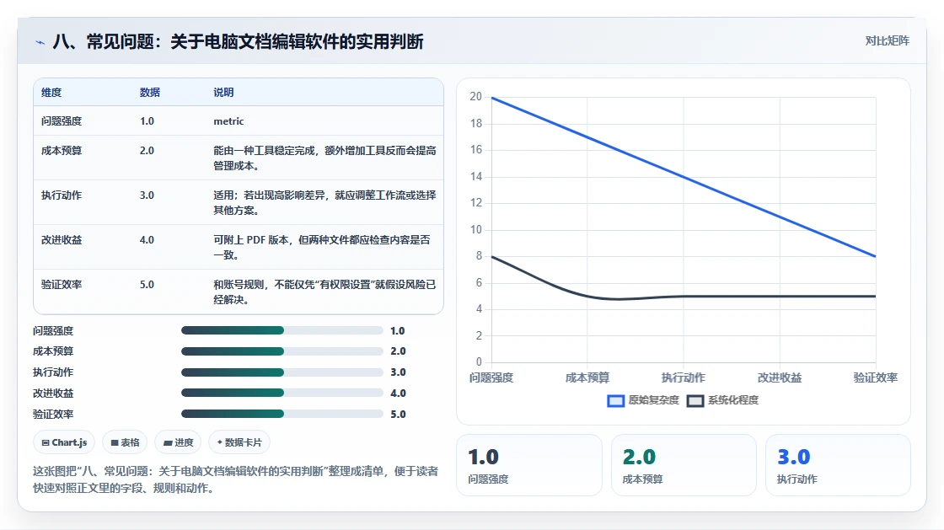Click the table value 4.0
The height and width of the screenshot is (530, 944).
tap(147, 239)
